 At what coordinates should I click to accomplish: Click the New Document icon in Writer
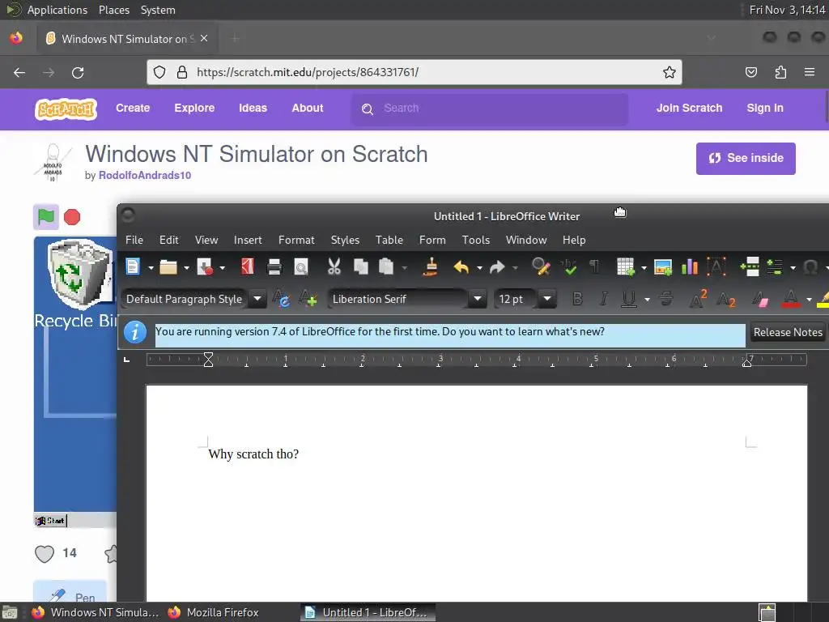click(x=133, y=266)
